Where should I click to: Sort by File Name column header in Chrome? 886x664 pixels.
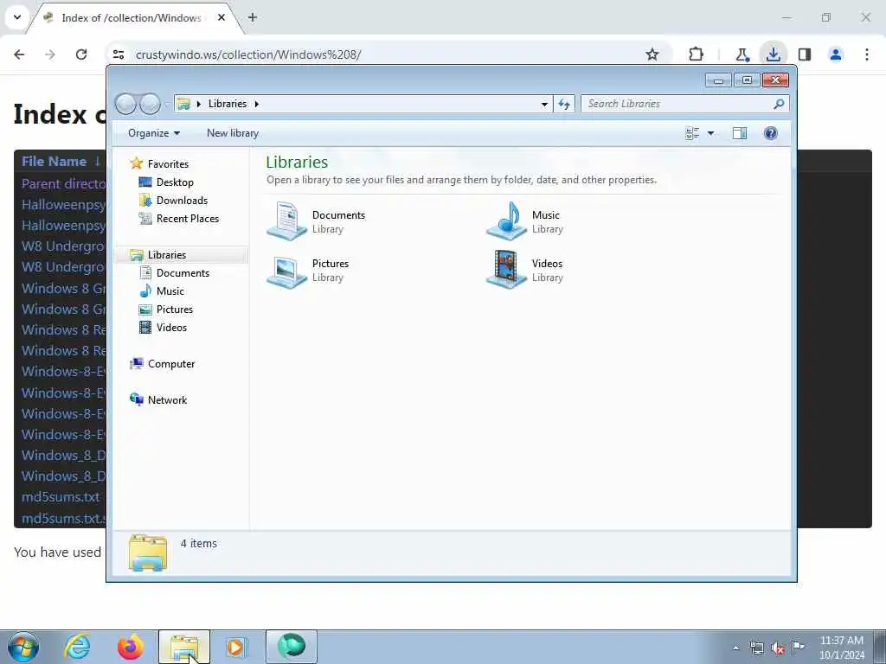click(54, 161)
